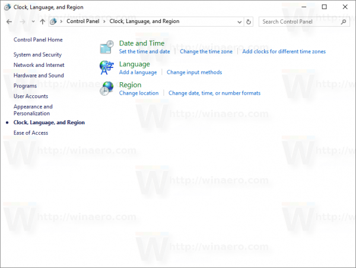Go back with the Back arrow
Screen dimensions: 356x268
pyautogui.click(x=9, y=22)
